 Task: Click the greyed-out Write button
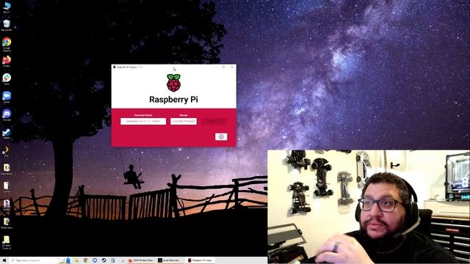[x=214, y=121]
